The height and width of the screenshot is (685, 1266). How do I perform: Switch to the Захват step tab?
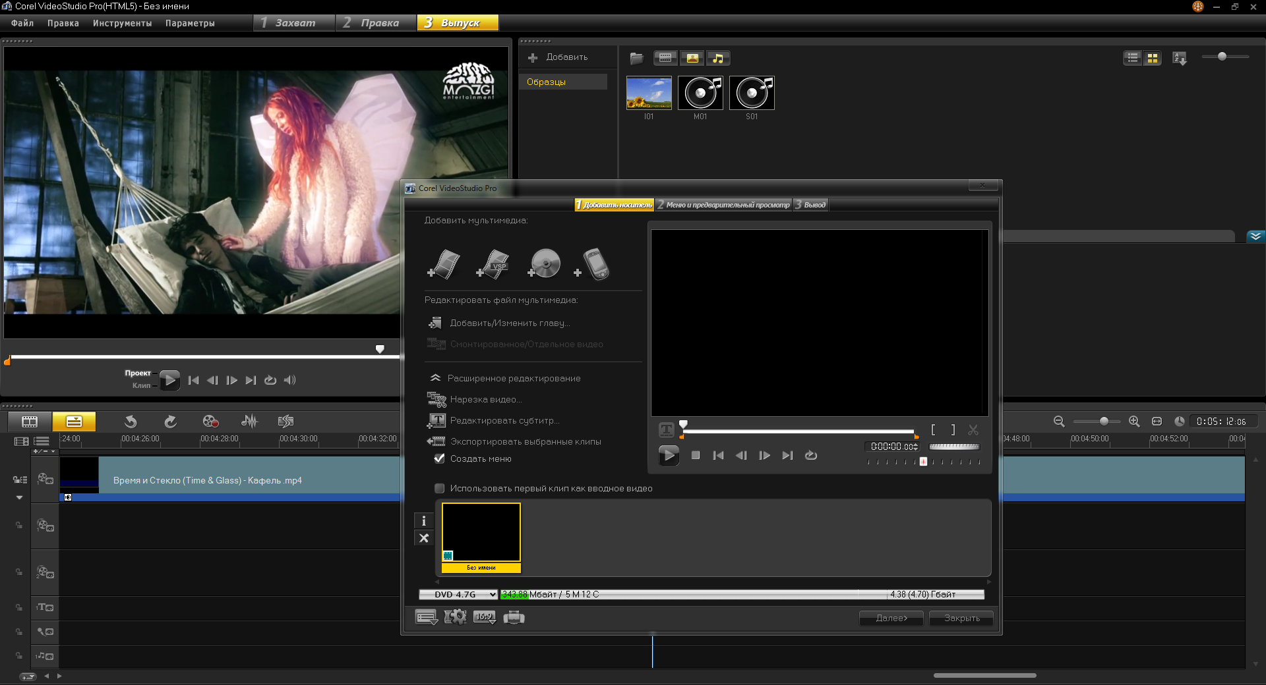[294, 23]
